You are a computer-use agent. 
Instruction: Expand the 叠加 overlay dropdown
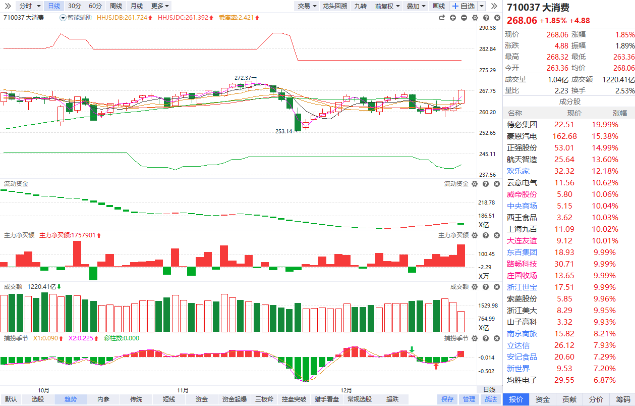[x=416, y=6]
